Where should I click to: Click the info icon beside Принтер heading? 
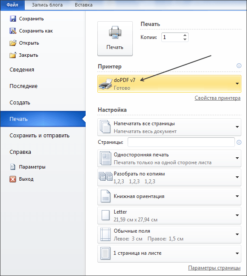click(x=239, y=66)
